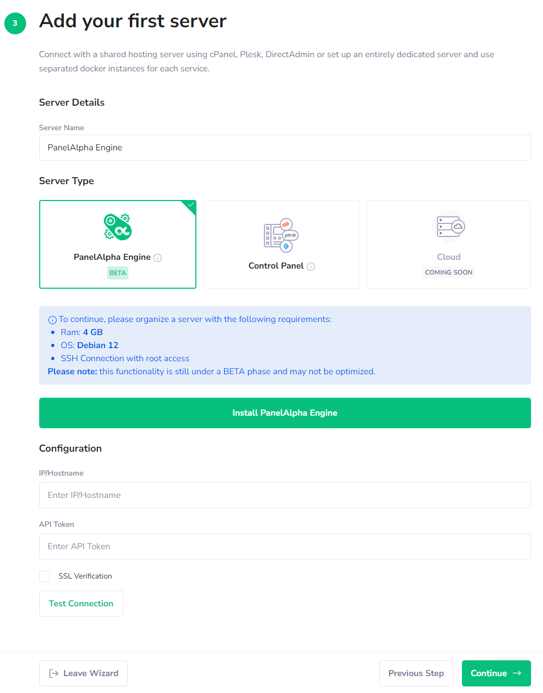Focus the IP/Hostname input field
543x693 pixels.
click(285, 495)
